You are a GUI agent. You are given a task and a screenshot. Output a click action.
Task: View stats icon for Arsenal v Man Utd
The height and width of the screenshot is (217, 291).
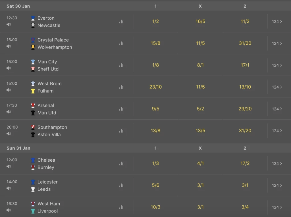pyautogui.click(x=121, y=109)
